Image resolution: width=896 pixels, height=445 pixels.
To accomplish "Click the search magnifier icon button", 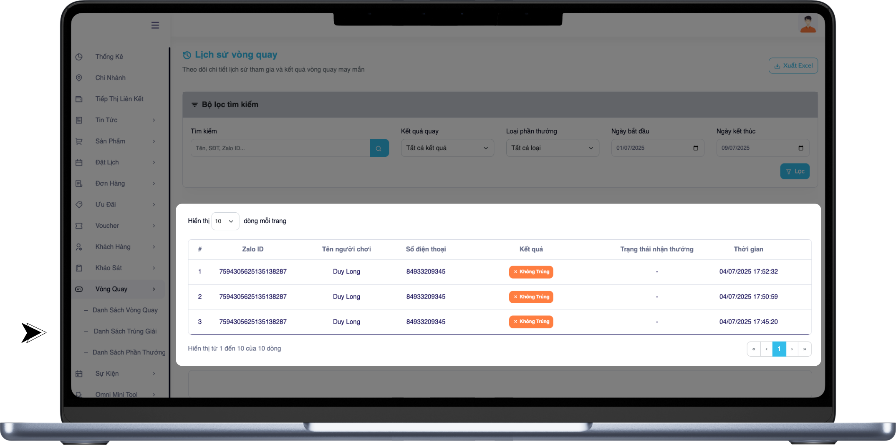I will pyautogui.click(x=379, y=148).
